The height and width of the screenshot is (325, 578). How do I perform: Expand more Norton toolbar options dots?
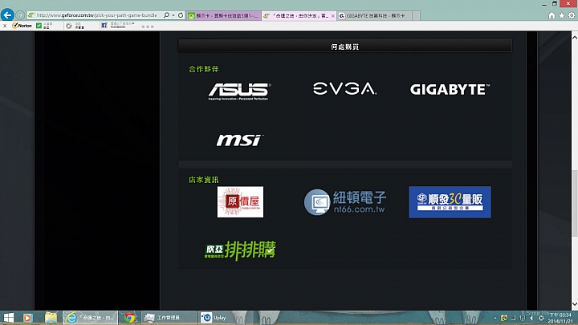(x=148, y=26)
